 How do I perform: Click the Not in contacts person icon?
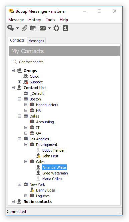coord(19,201)
